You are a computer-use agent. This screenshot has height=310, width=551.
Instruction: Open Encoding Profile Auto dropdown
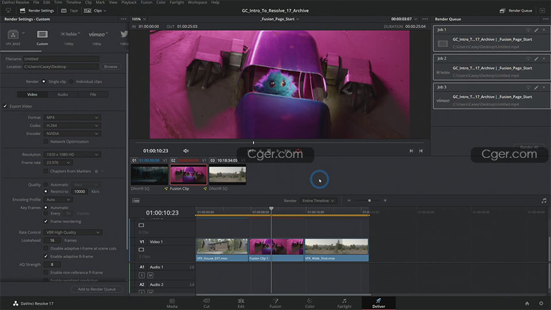pos(58,200)
